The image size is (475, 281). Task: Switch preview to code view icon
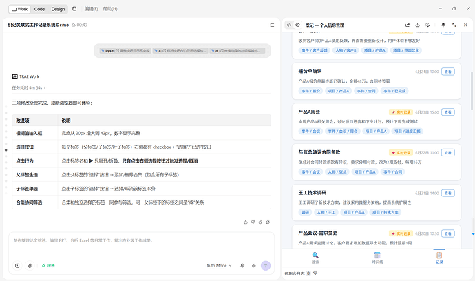coord(289,25)
